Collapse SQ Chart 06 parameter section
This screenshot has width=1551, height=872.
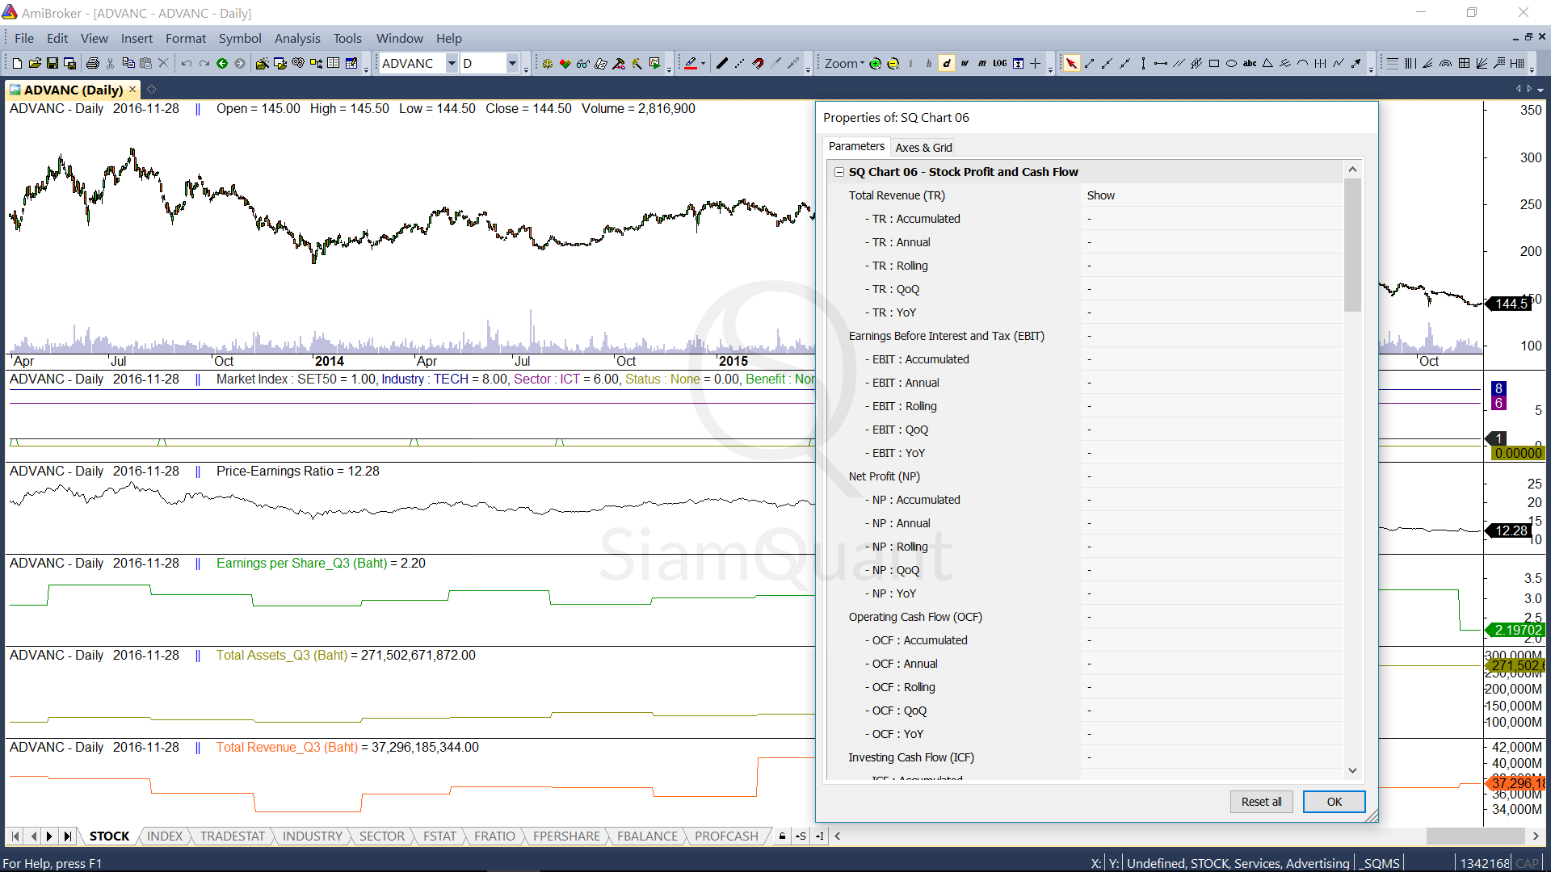point(839,172)
